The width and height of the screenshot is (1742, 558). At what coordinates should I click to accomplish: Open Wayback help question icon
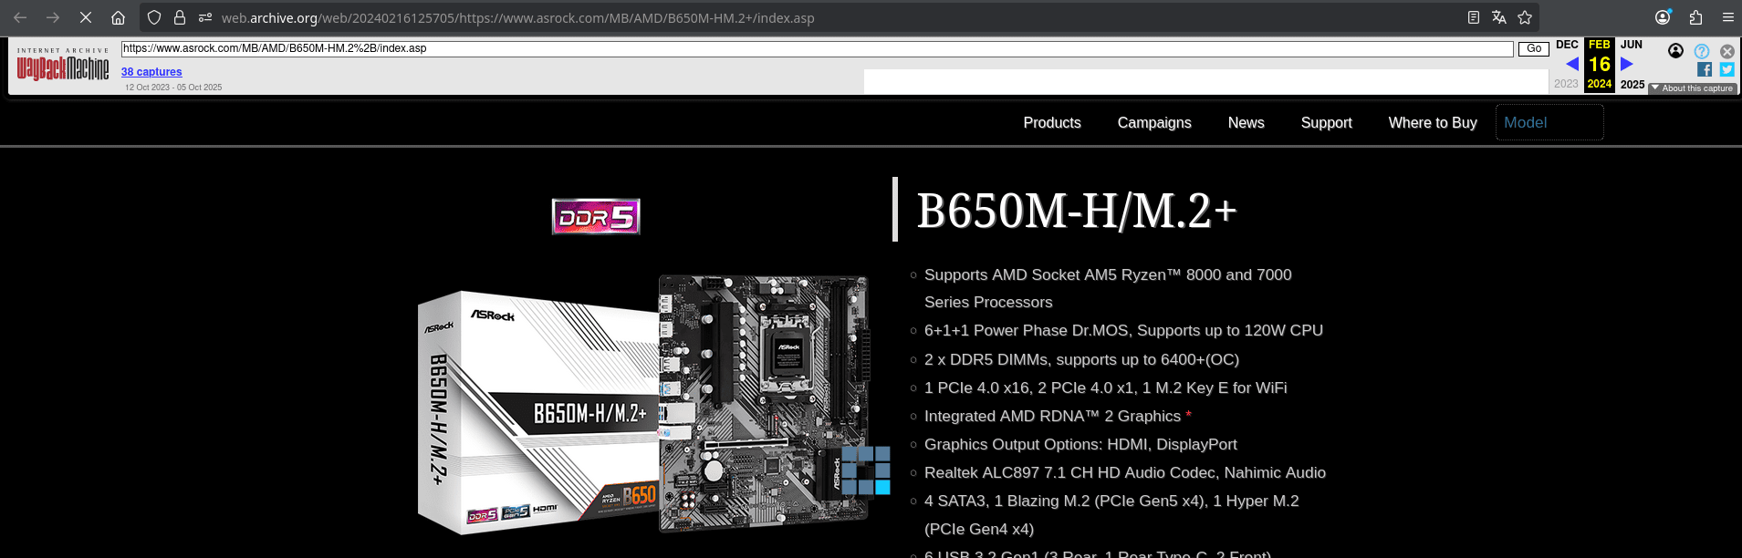pos(1702,51)
